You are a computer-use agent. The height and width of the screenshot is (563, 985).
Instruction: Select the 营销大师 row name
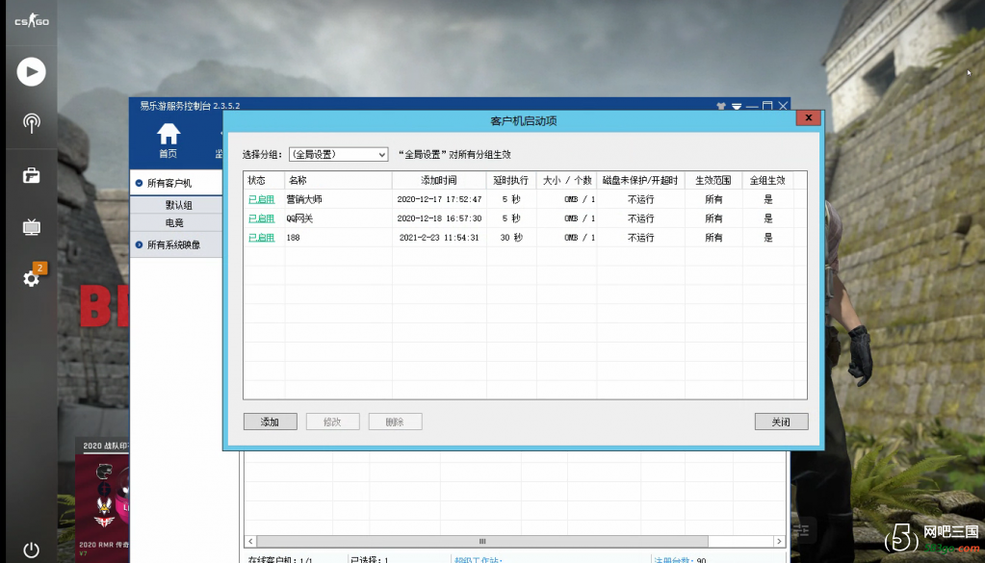(x=304, y=199)
